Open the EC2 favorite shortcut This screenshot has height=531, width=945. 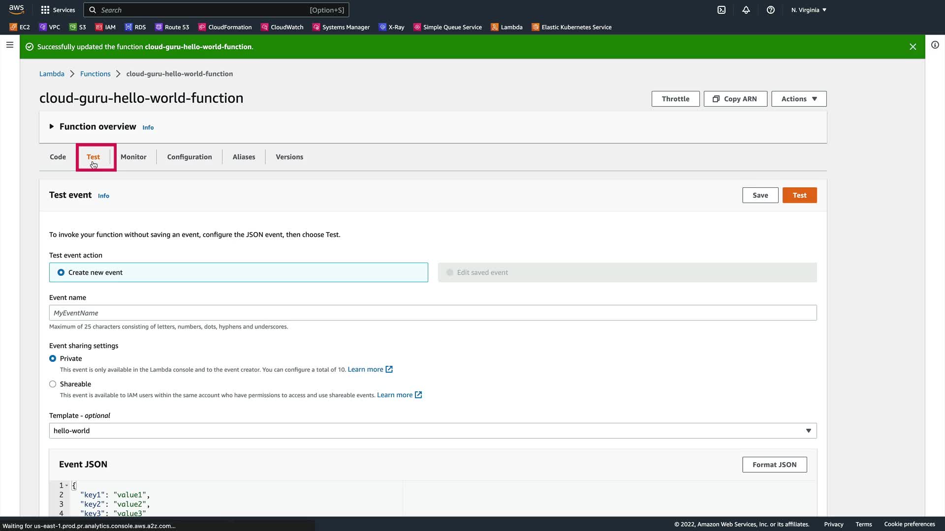point(20,27)
